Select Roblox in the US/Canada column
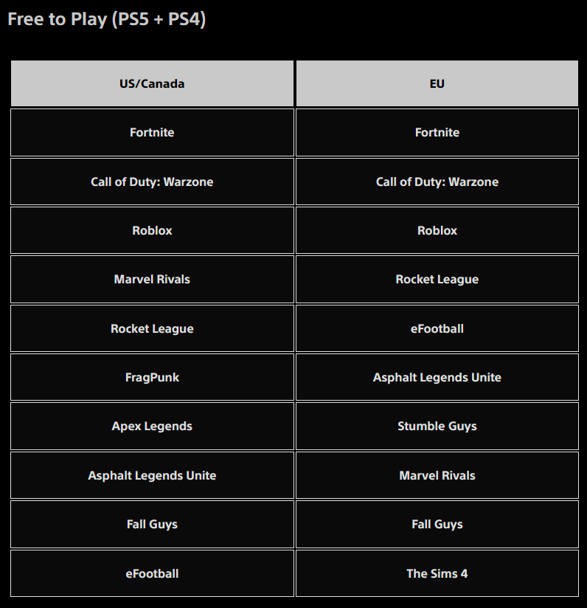 coord(152,230)
